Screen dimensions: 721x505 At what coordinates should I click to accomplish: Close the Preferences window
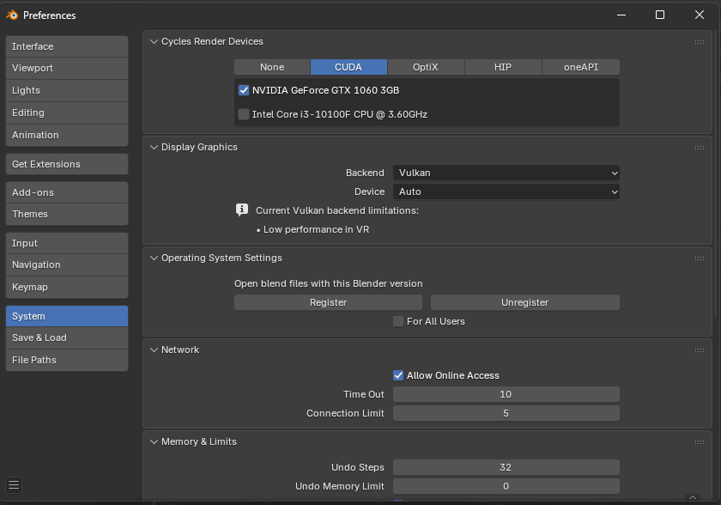[700, 15]
